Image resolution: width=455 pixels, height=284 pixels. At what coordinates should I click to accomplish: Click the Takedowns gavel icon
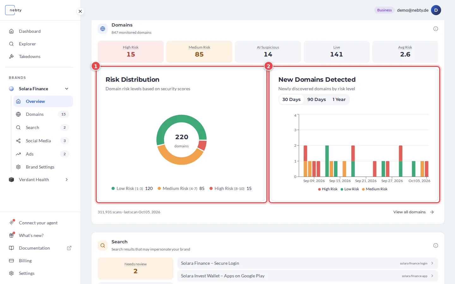point(11,56)
